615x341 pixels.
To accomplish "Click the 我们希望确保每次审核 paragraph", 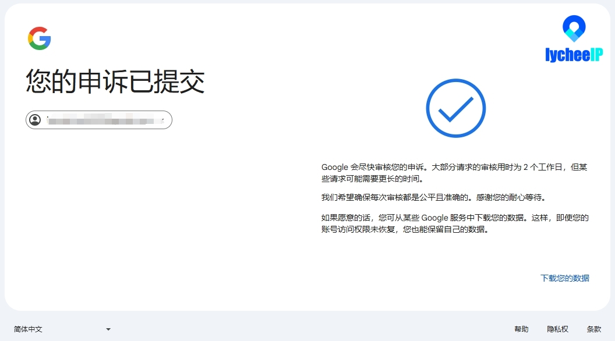I will (x=434, y=197).
